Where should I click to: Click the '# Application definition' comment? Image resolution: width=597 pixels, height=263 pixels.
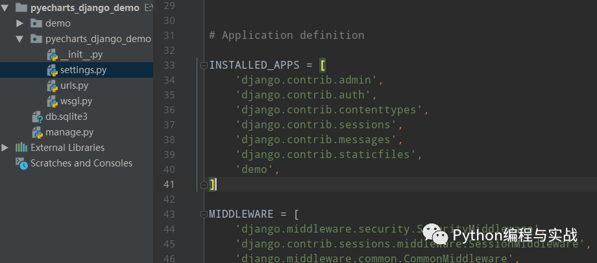[x=287, y=36]
